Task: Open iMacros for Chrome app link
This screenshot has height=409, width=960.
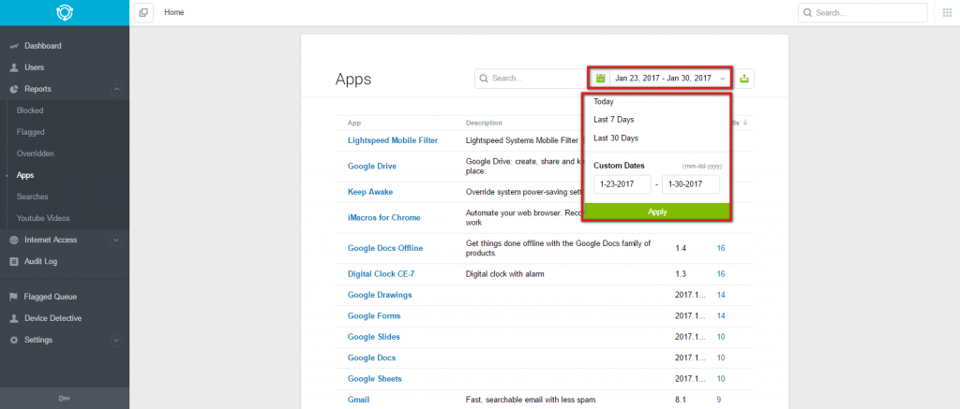Action: (383, 218)
